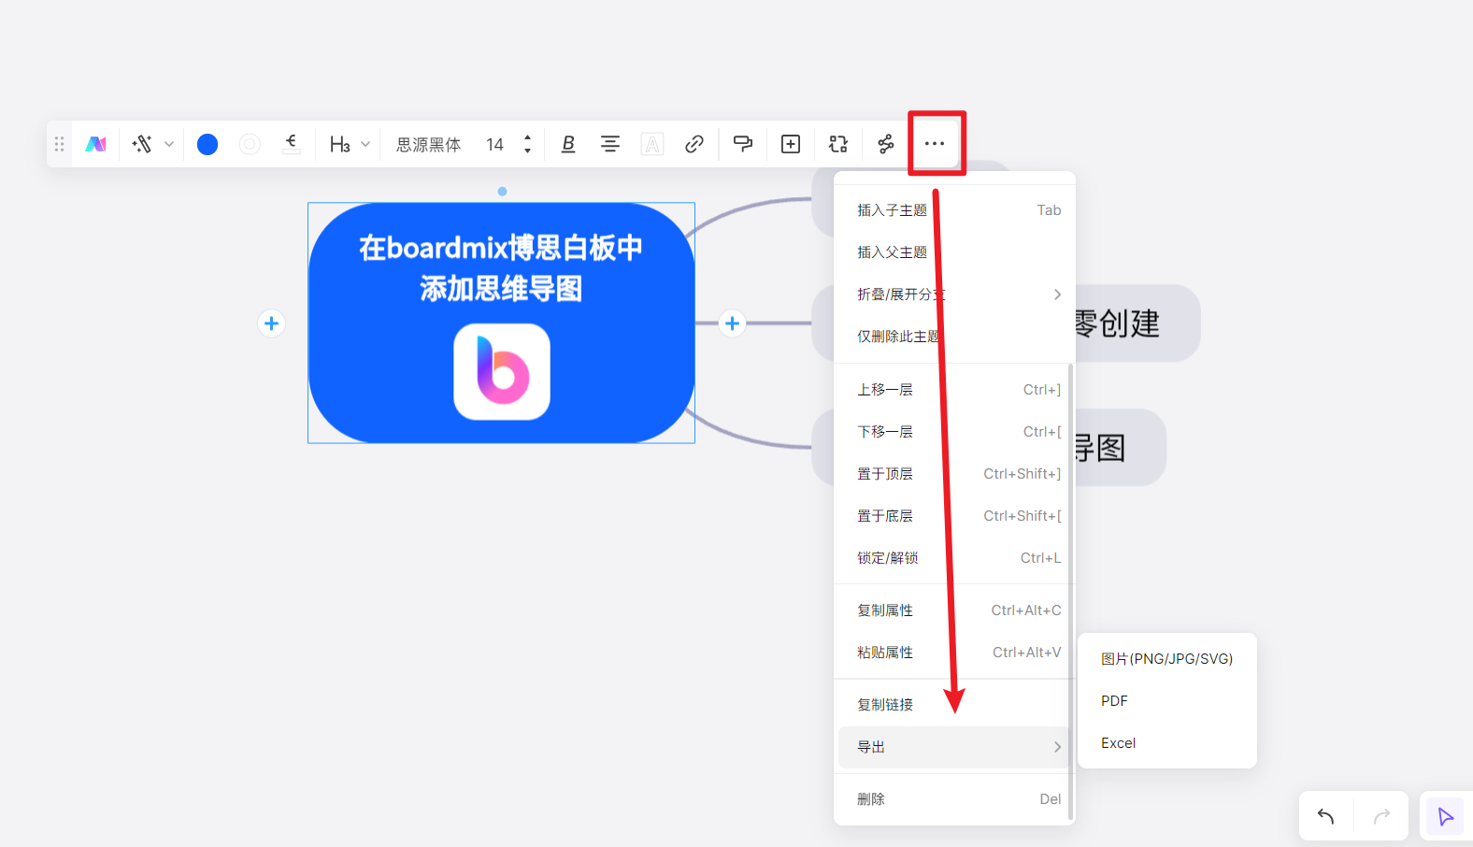The height and width of the screenshot is (847, 1473).
Task: Open the border color circle swatch
Action: (250, 144)
